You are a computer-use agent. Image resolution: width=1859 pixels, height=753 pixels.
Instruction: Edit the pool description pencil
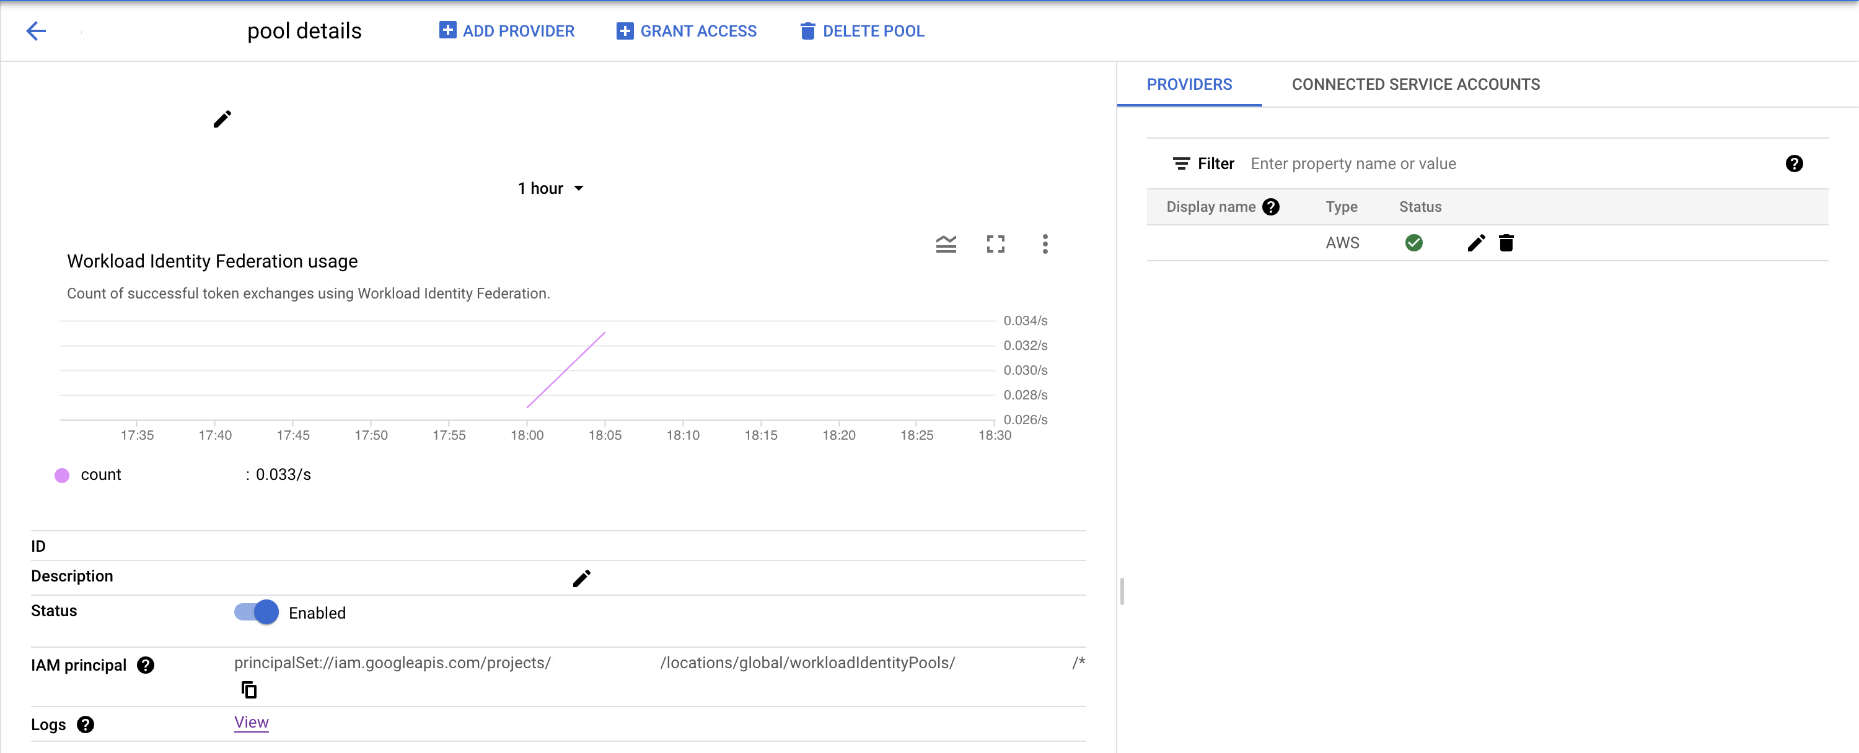[x=581, y=578]
